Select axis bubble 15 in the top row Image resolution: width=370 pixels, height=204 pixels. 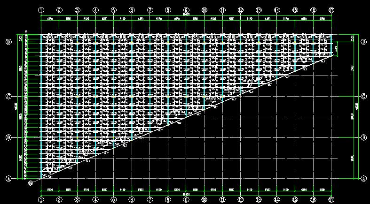pyautogui.click(x=295, y=10)
